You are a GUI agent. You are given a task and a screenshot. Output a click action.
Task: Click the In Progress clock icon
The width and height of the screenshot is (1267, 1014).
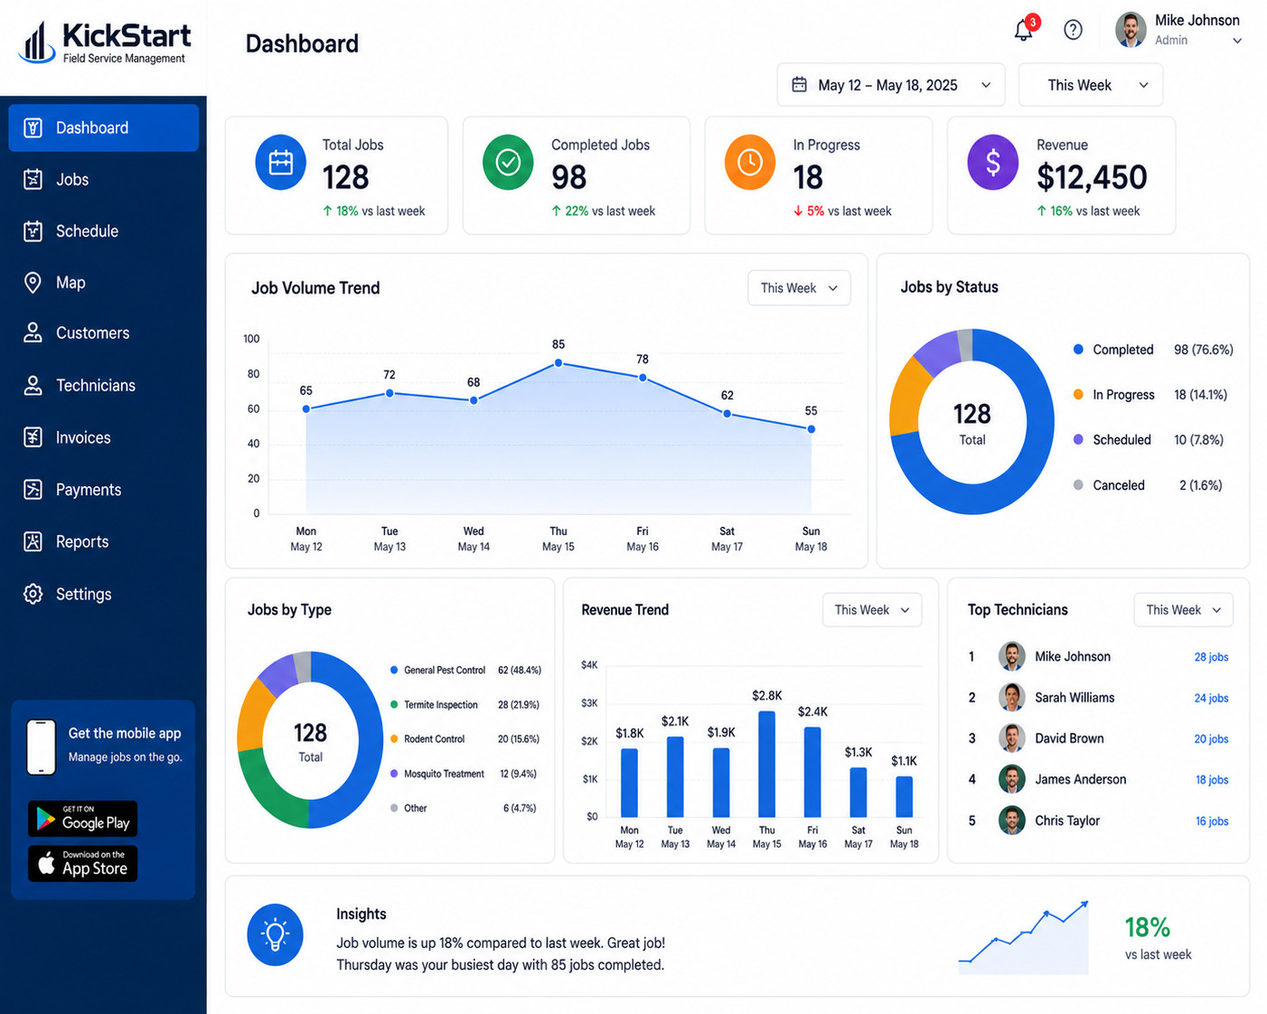point(750,163)
